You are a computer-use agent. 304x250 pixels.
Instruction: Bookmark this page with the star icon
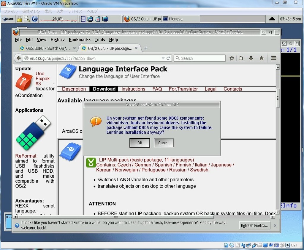pyautogui.click(x=232, y=58)
